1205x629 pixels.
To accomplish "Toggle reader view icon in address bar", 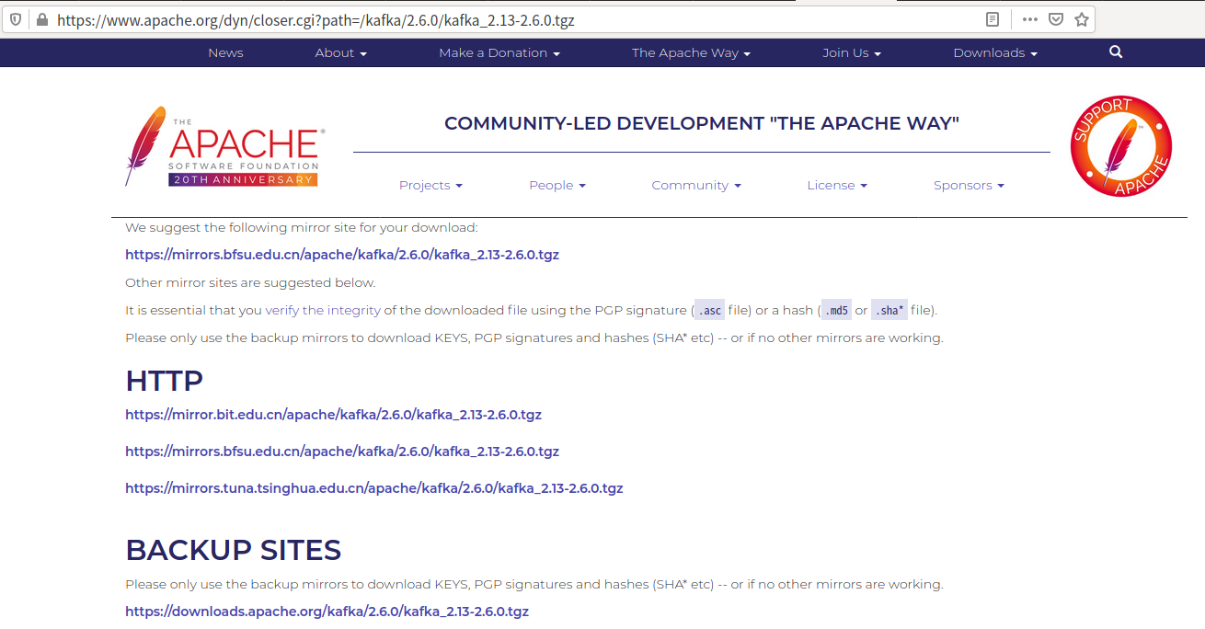I will pos(993,19).
